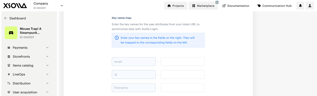Click the Xsolla logo
Image resolution: width=317 pixels, height=96 pixels.
pos(15,6)
